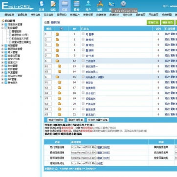Click the plus icon in the table header

(61, 29)
